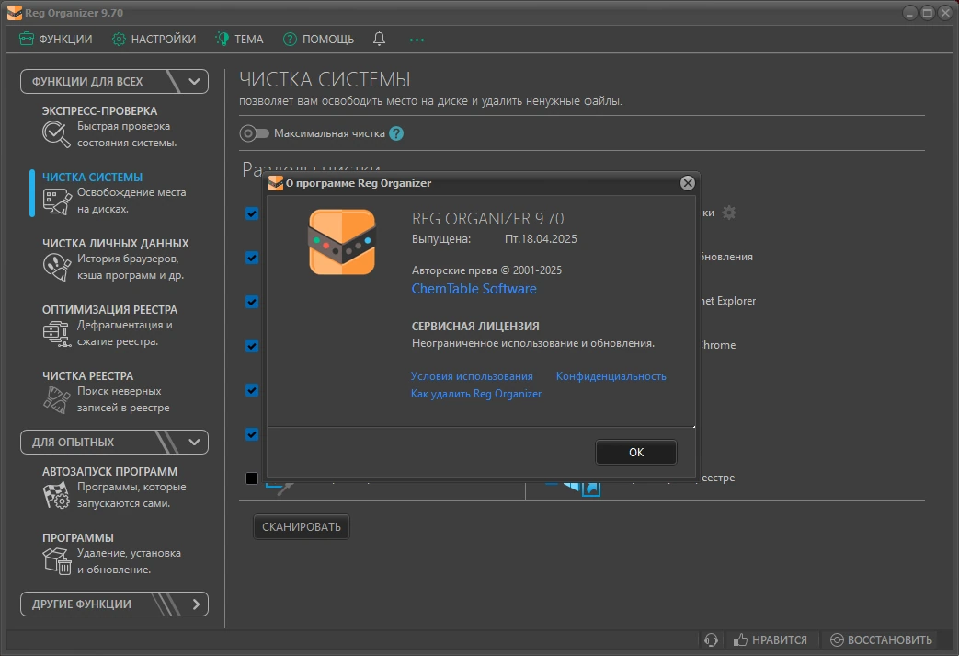Image resolution: width=959 pixels, height=656 pixels.
Task: Click the notifications bell icon
Action: click(379, 40)
